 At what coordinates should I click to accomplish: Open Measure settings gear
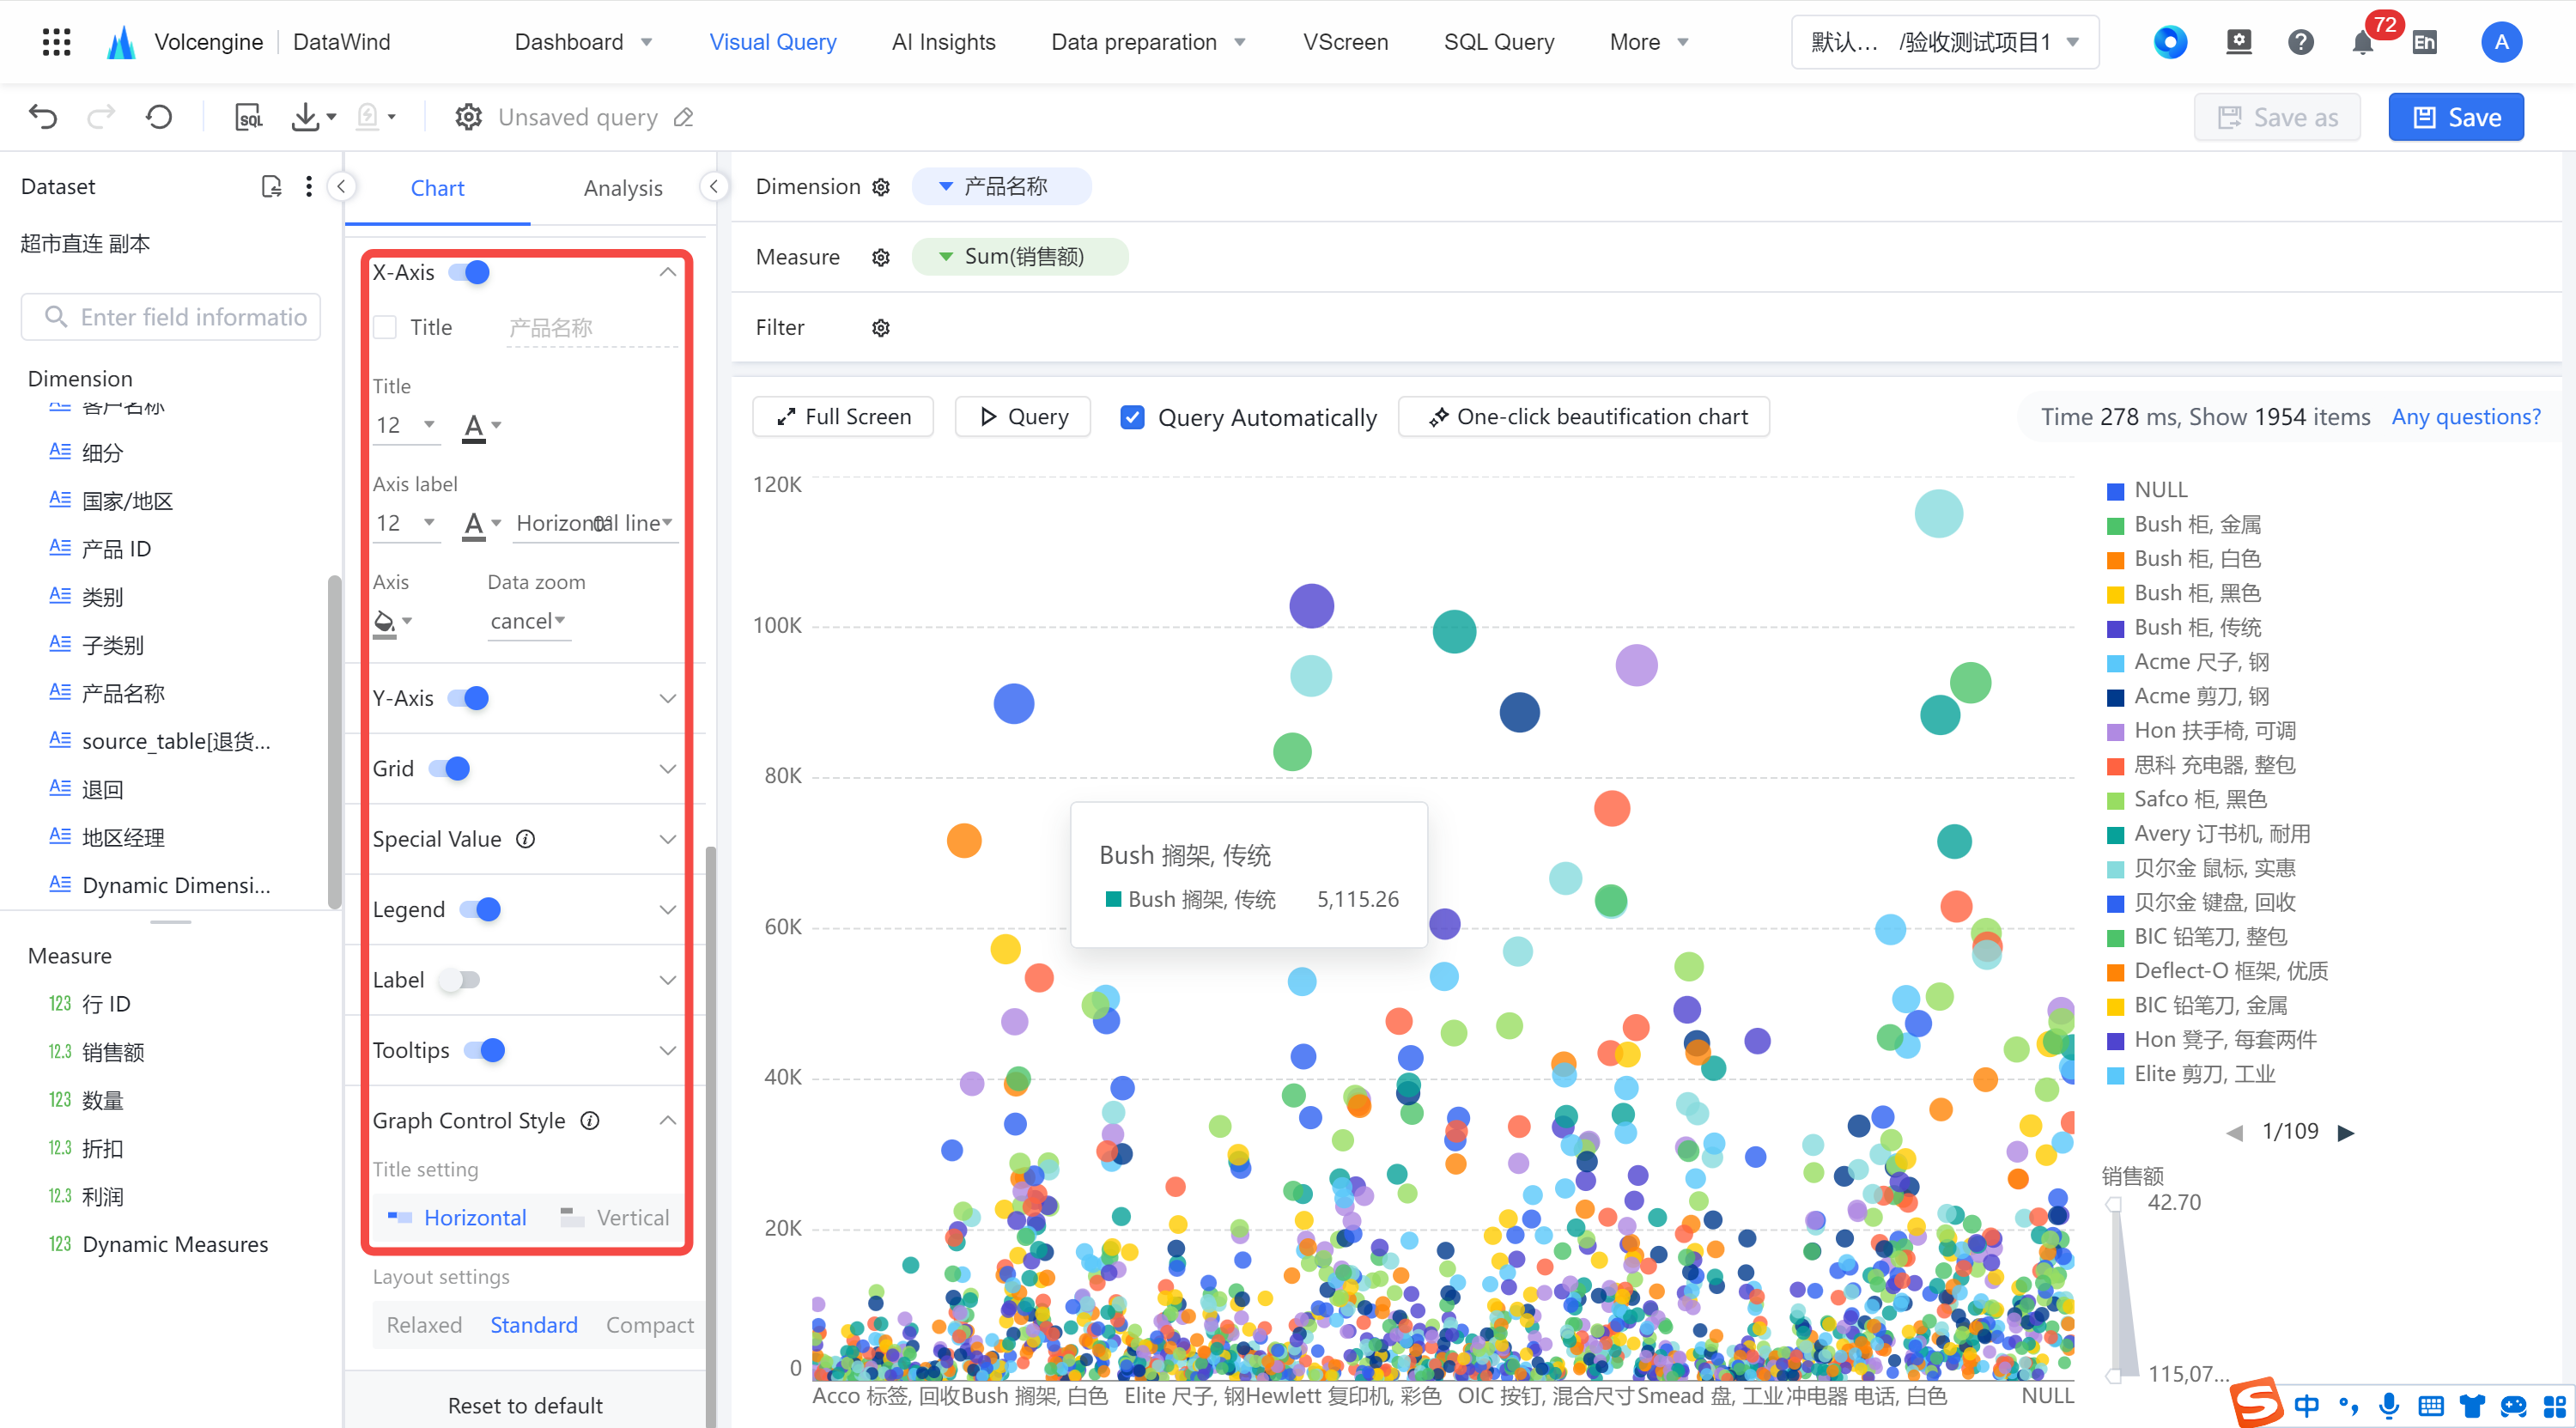(881, 257)
